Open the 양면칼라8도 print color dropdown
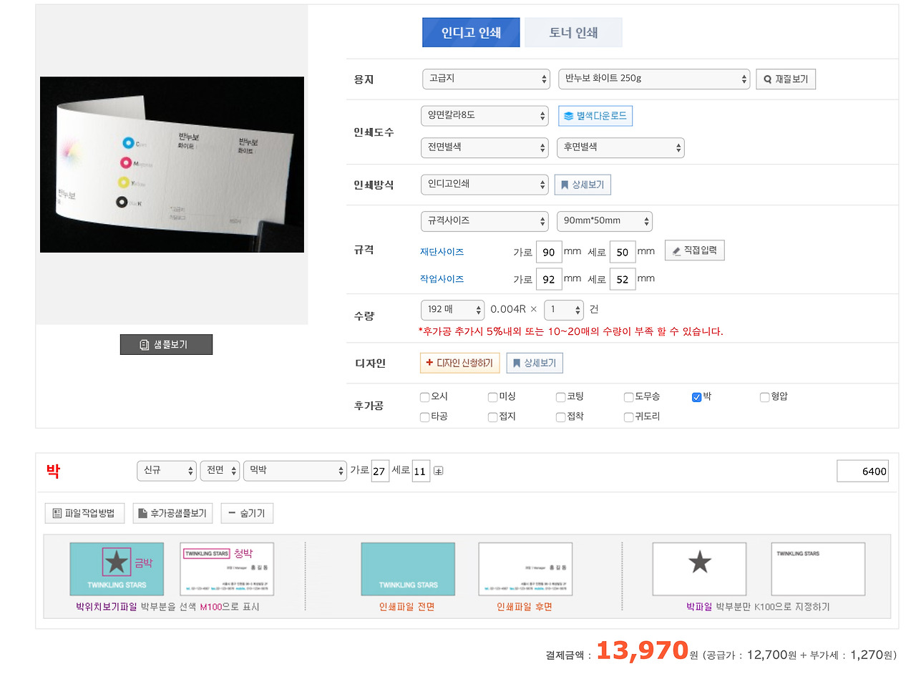 tap(485, 116)
